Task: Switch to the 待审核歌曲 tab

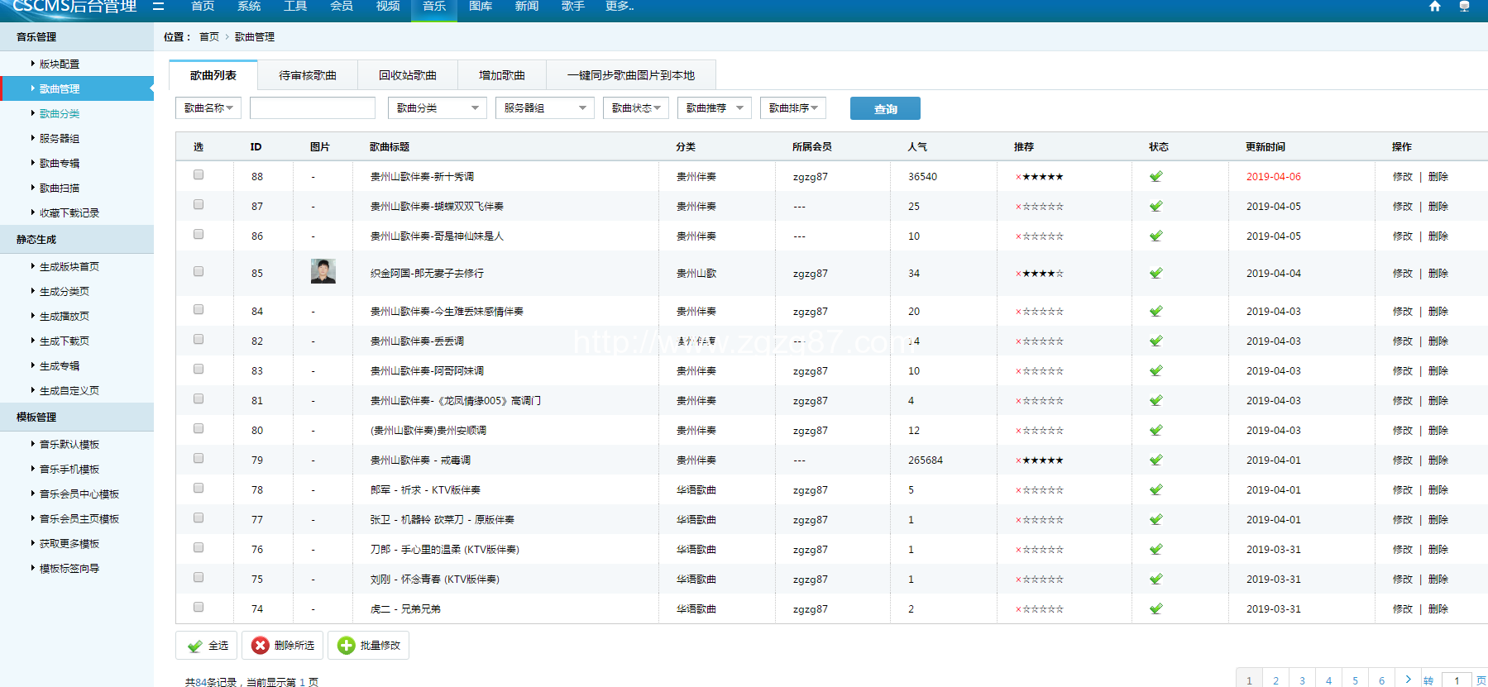Action: click(308, 75)
